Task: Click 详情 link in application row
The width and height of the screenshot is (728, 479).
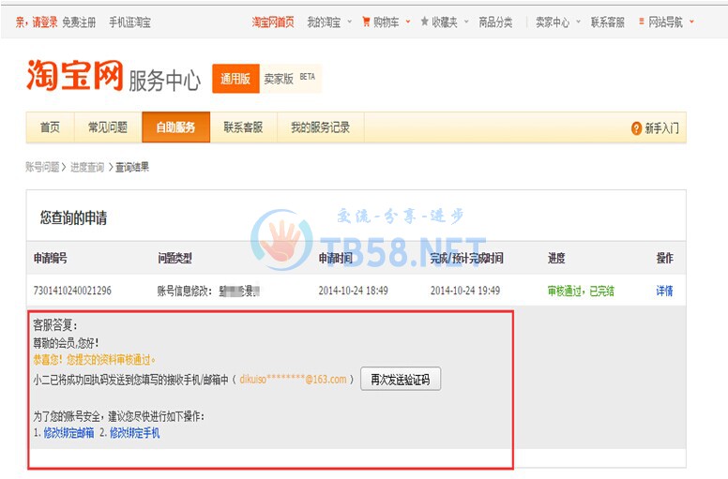Action: coord(664,291)
